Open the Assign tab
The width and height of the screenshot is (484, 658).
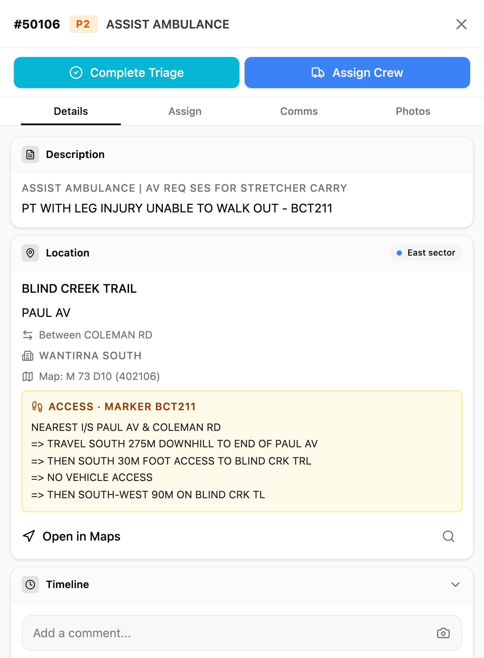coord(185,111)
